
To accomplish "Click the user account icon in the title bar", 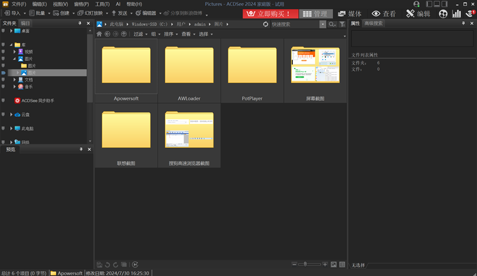I will [x=416, y=4].
